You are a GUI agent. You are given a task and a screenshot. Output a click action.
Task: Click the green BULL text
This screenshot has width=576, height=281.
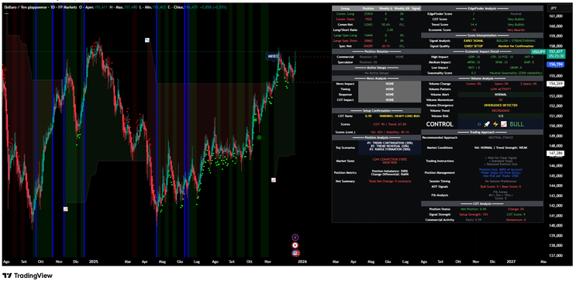[516, 124]
